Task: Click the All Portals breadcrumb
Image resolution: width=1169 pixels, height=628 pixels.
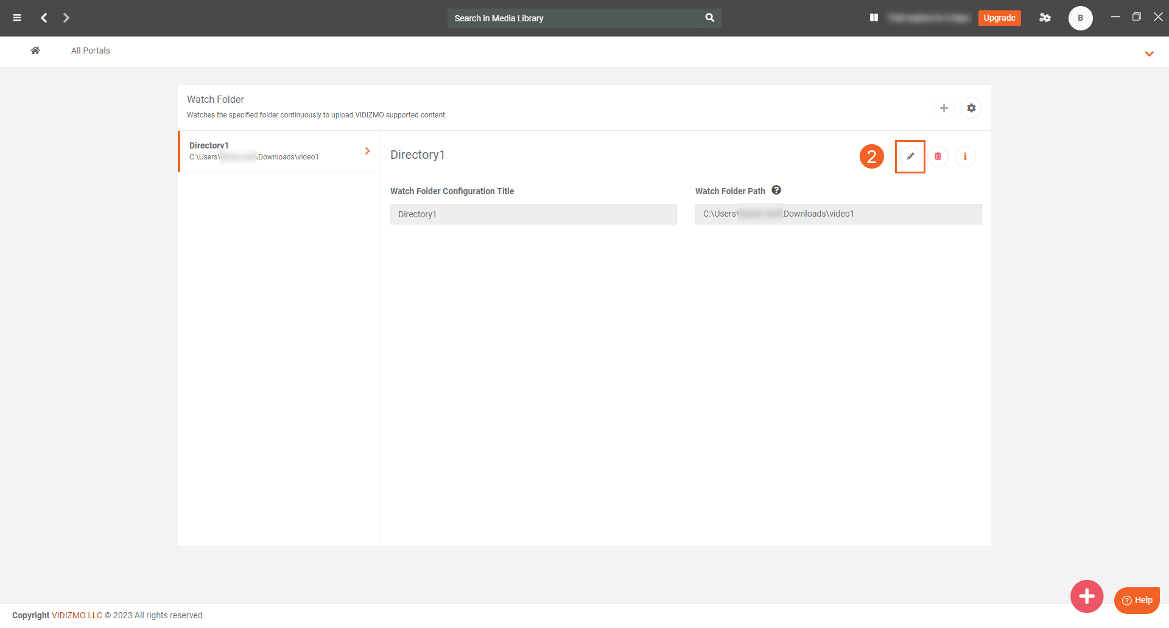Action: coord(90,51)
